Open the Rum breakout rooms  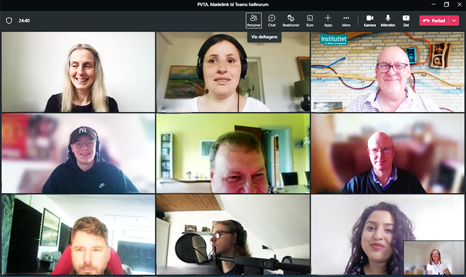[x=310, y=20]
